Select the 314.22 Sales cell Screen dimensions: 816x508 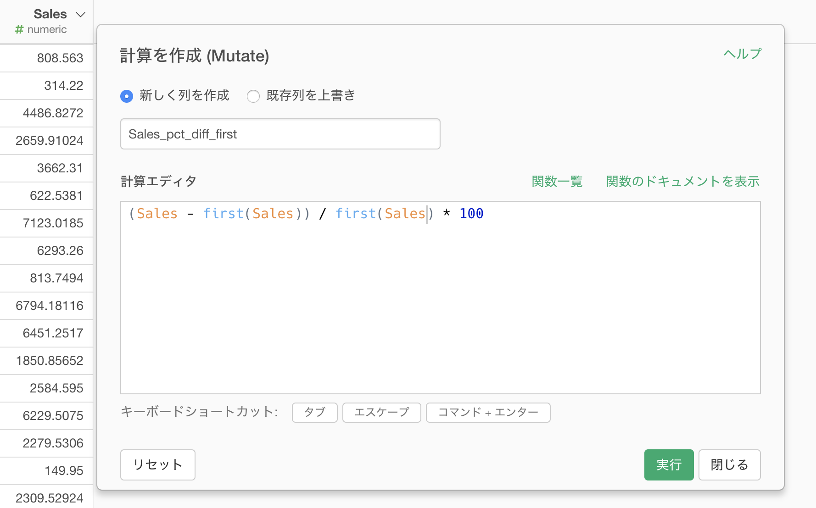[46, 86]
